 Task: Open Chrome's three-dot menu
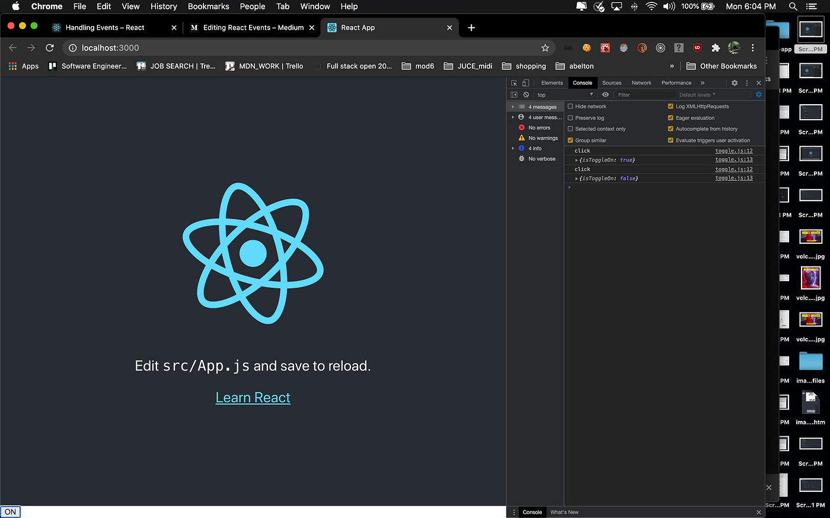[752, 48]
